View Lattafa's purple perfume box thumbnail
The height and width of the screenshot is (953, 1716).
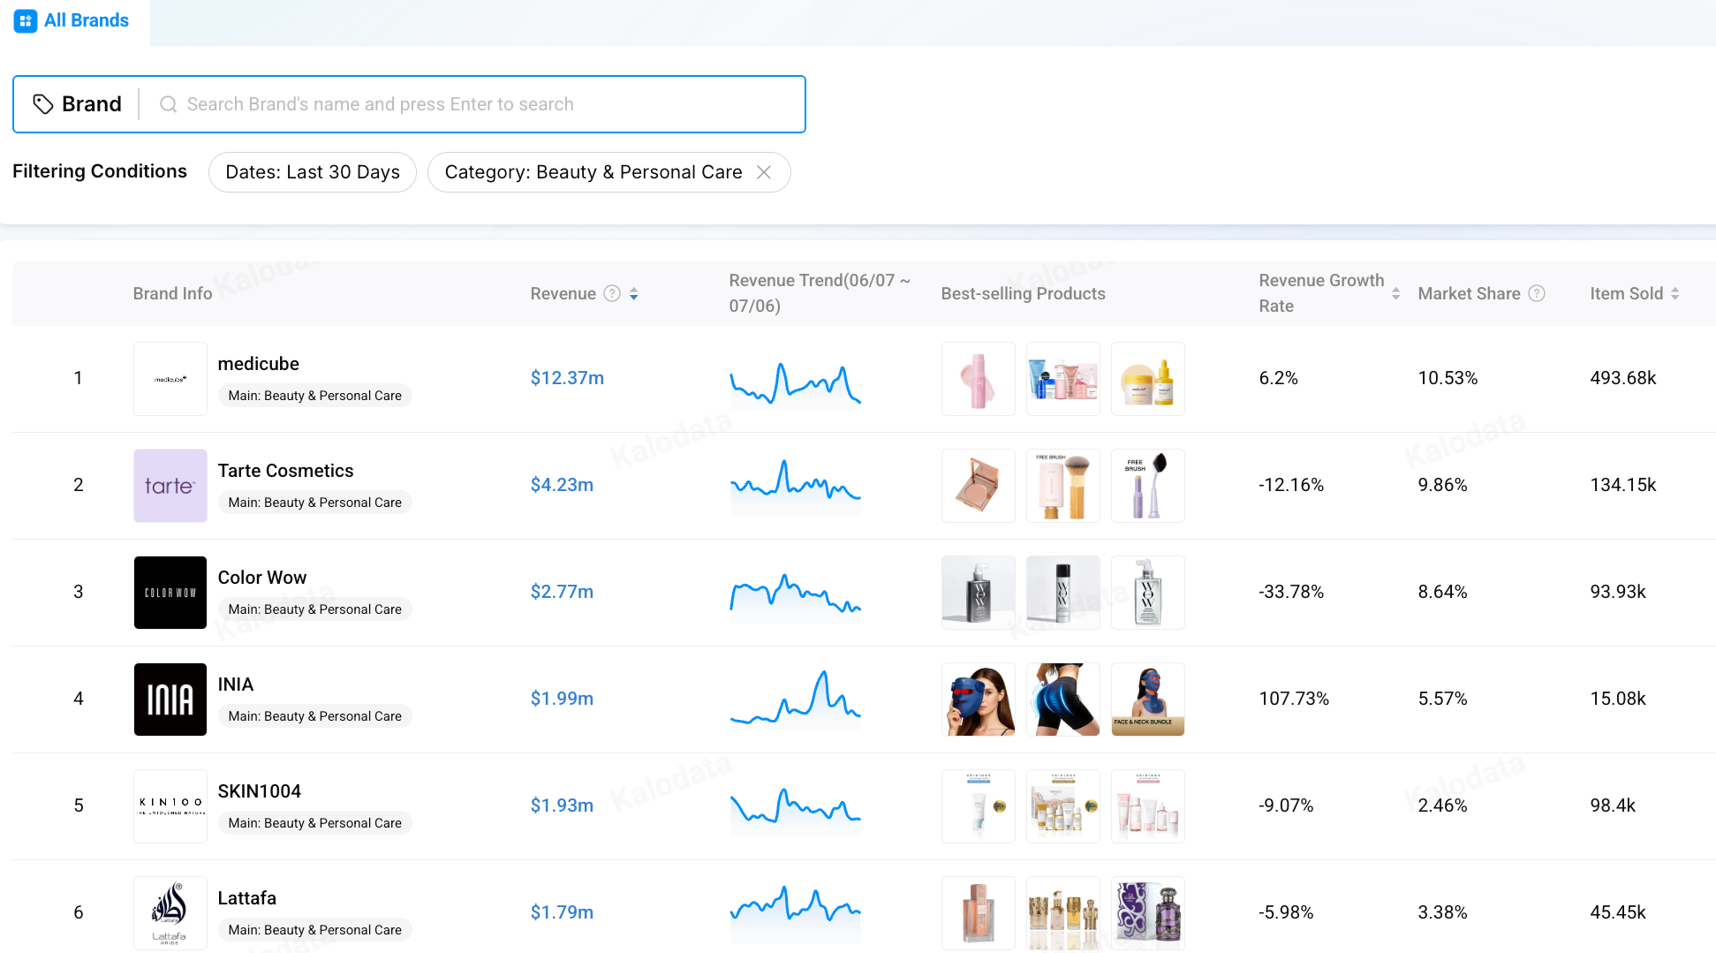(x=1148, y=913)
